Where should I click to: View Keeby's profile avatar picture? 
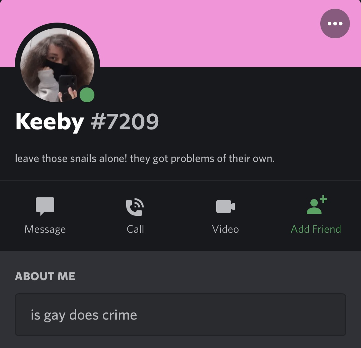pyautogui.click(x=57, y=65)
